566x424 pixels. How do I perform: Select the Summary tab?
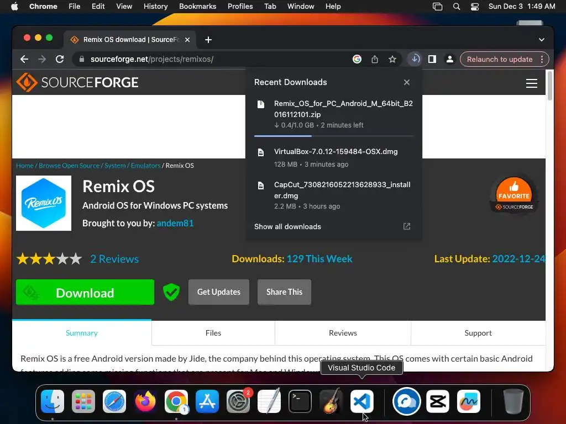click(82, 333)
